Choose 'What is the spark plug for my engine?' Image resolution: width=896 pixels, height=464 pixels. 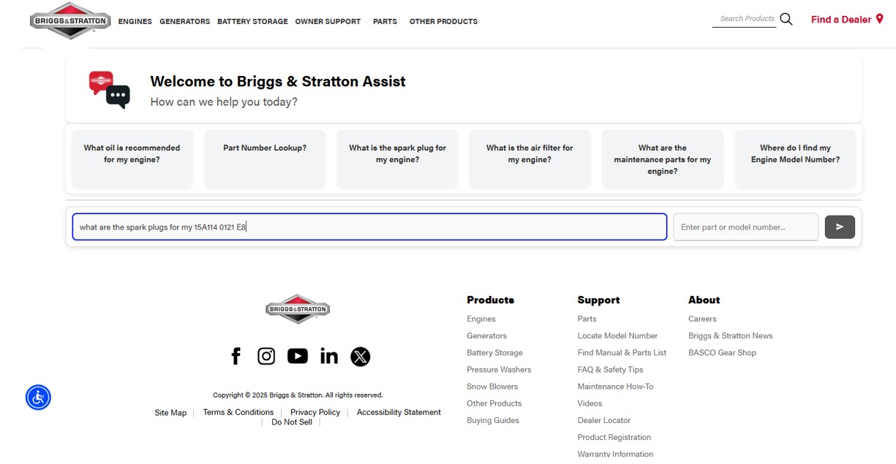(397, 159)
